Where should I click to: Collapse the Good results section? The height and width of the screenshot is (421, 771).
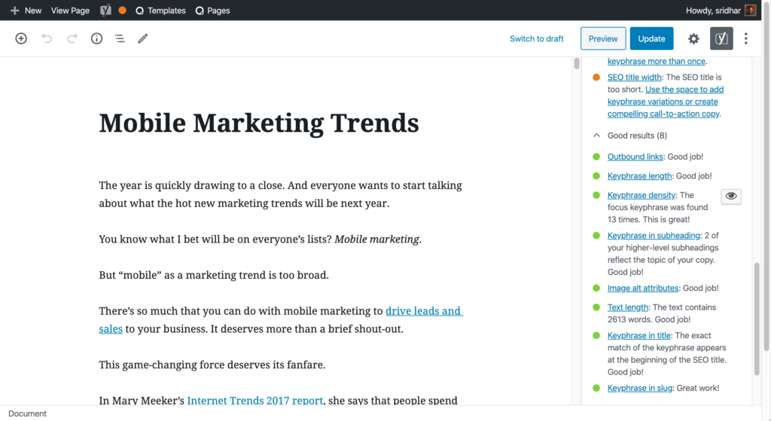[x=596, y=136]
